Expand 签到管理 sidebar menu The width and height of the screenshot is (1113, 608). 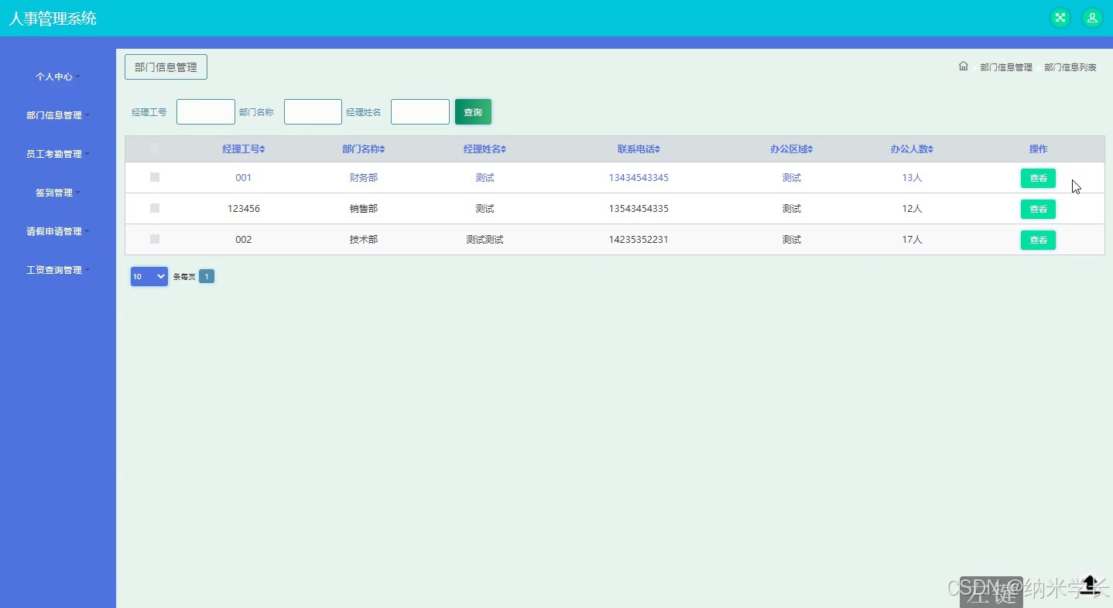(x=57, y=193)
